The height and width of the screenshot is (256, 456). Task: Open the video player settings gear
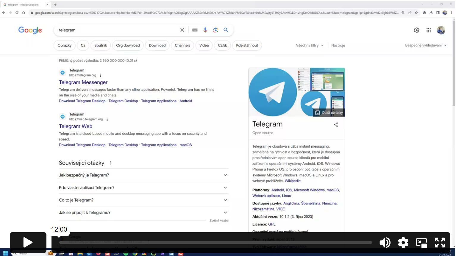point(403,243)
